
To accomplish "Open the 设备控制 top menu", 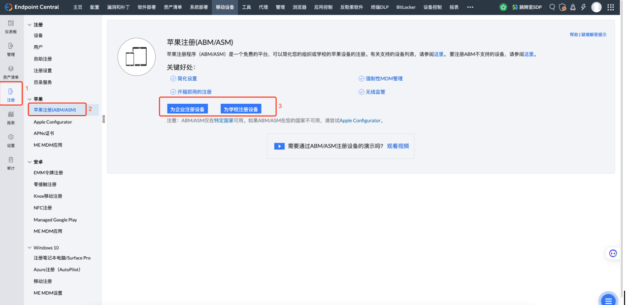I will 432,7.
